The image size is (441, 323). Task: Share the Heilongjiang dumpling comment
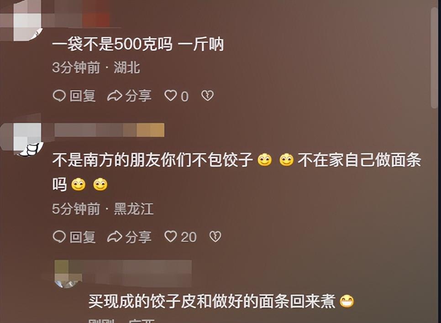pos(129,237)
